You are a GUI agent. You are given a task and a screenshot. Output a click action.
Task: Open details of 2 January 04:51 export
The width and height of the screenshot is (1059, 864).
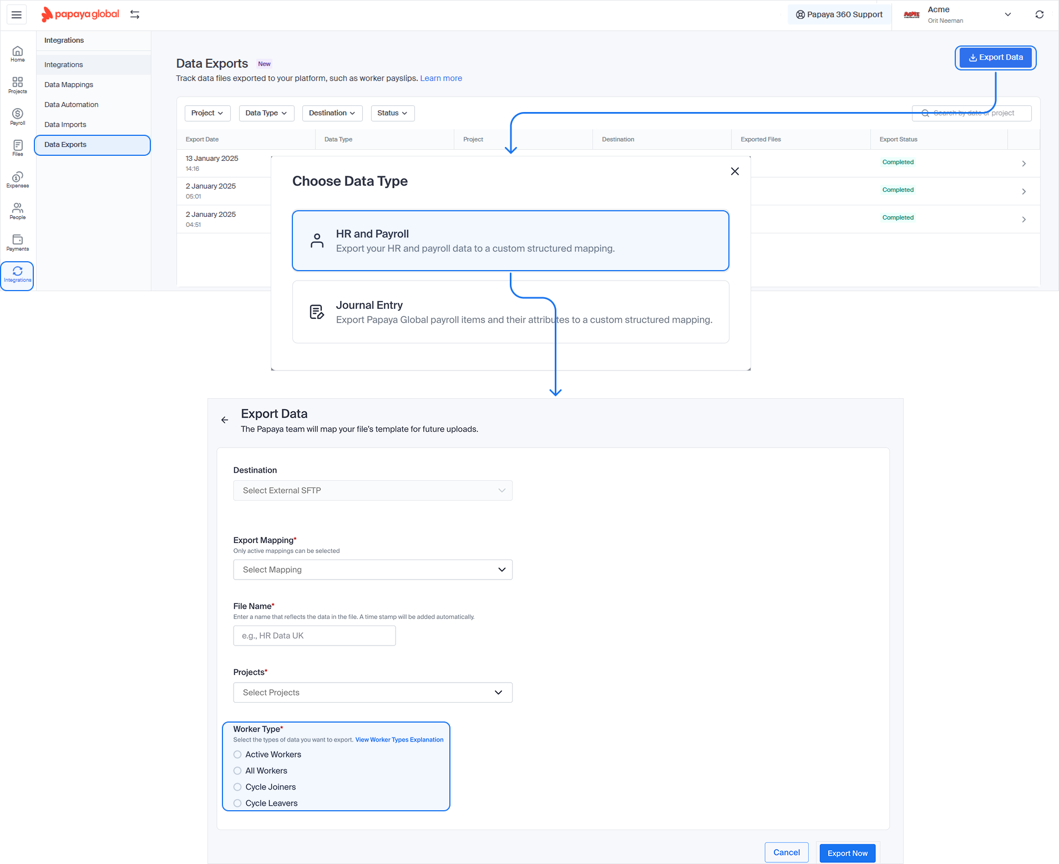tap(1023, 220)
